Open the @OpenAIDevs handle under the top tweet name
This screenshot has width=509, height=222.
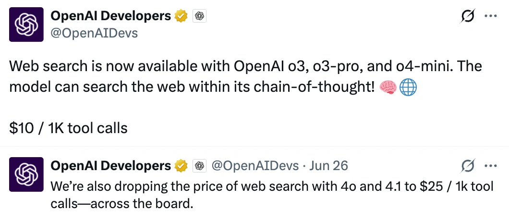click(94, 33)
